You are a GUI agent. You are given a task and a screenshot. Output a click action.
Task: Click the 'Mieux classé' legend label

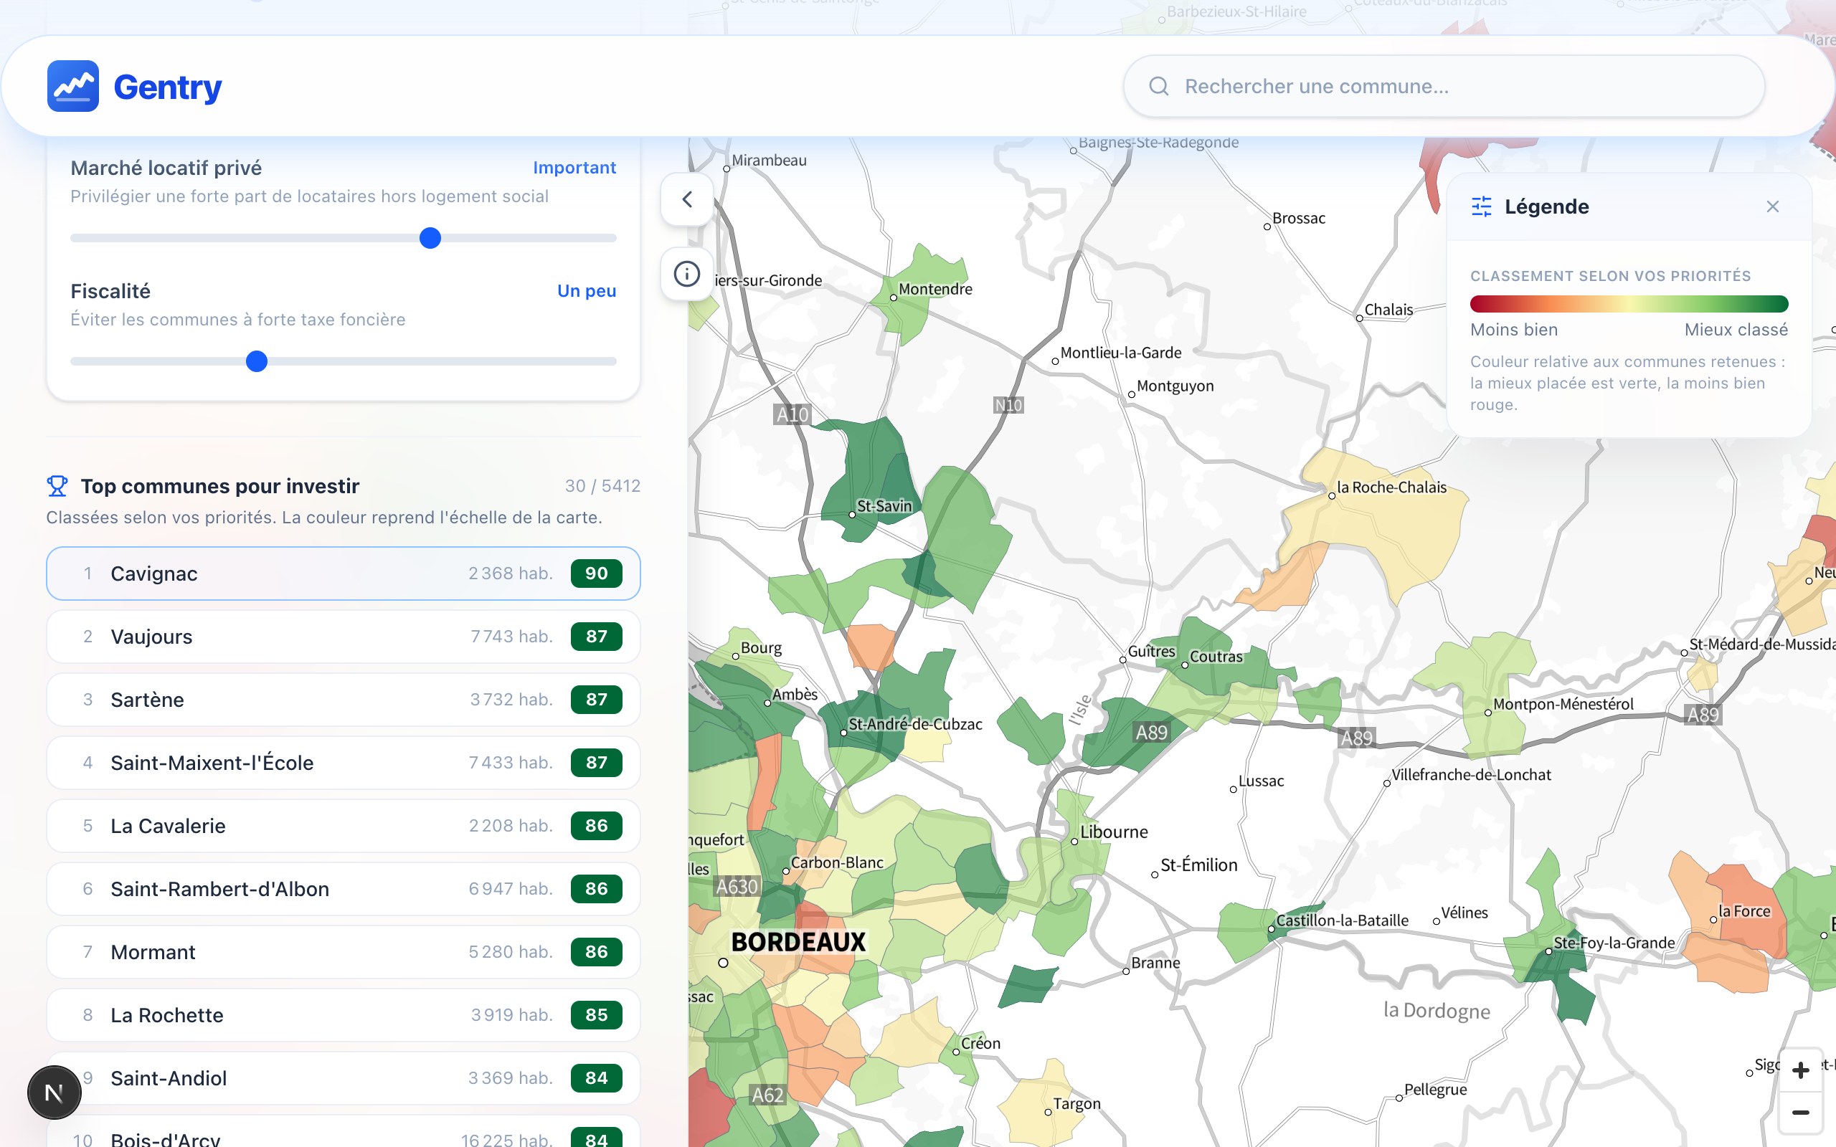(x=1736, y=330)
